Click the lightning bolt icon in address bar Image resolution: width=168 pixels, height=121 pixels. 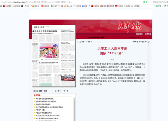[147, 2]
